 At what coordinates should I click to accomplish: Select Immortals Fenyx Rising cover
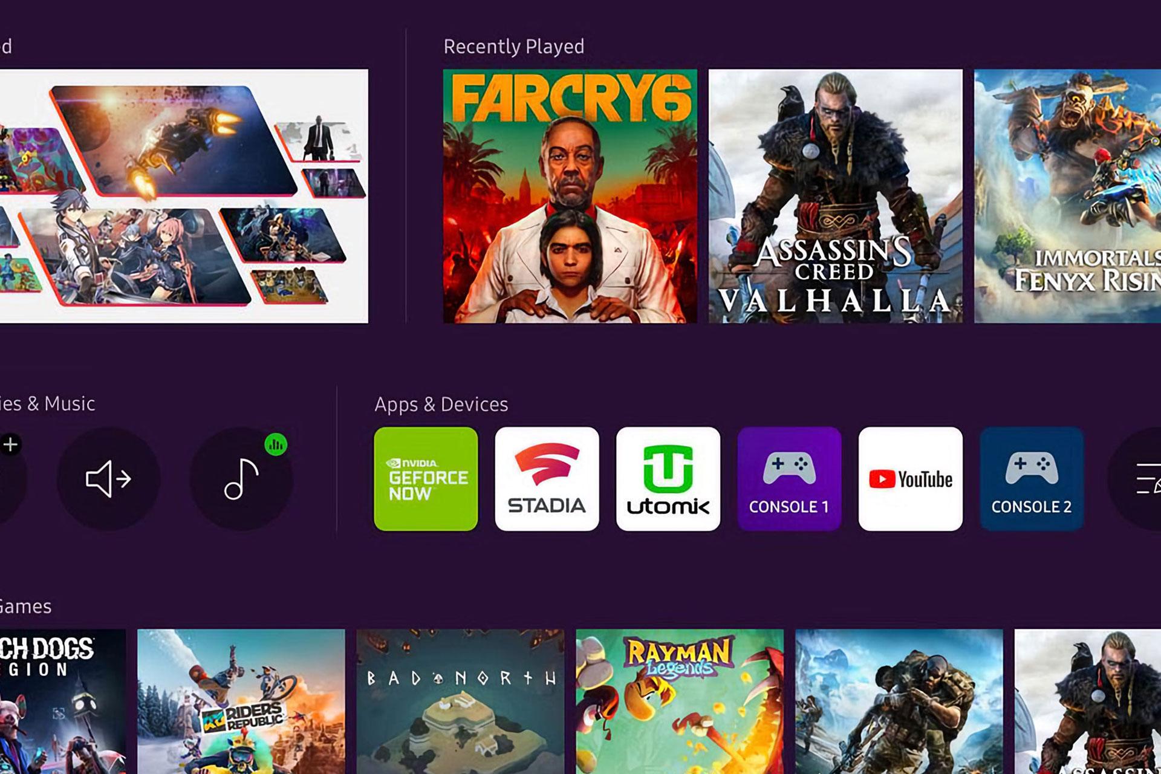click(x=1067, y=196)
